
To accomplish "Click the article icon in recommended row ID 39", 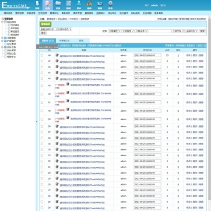I will [68, 118].
